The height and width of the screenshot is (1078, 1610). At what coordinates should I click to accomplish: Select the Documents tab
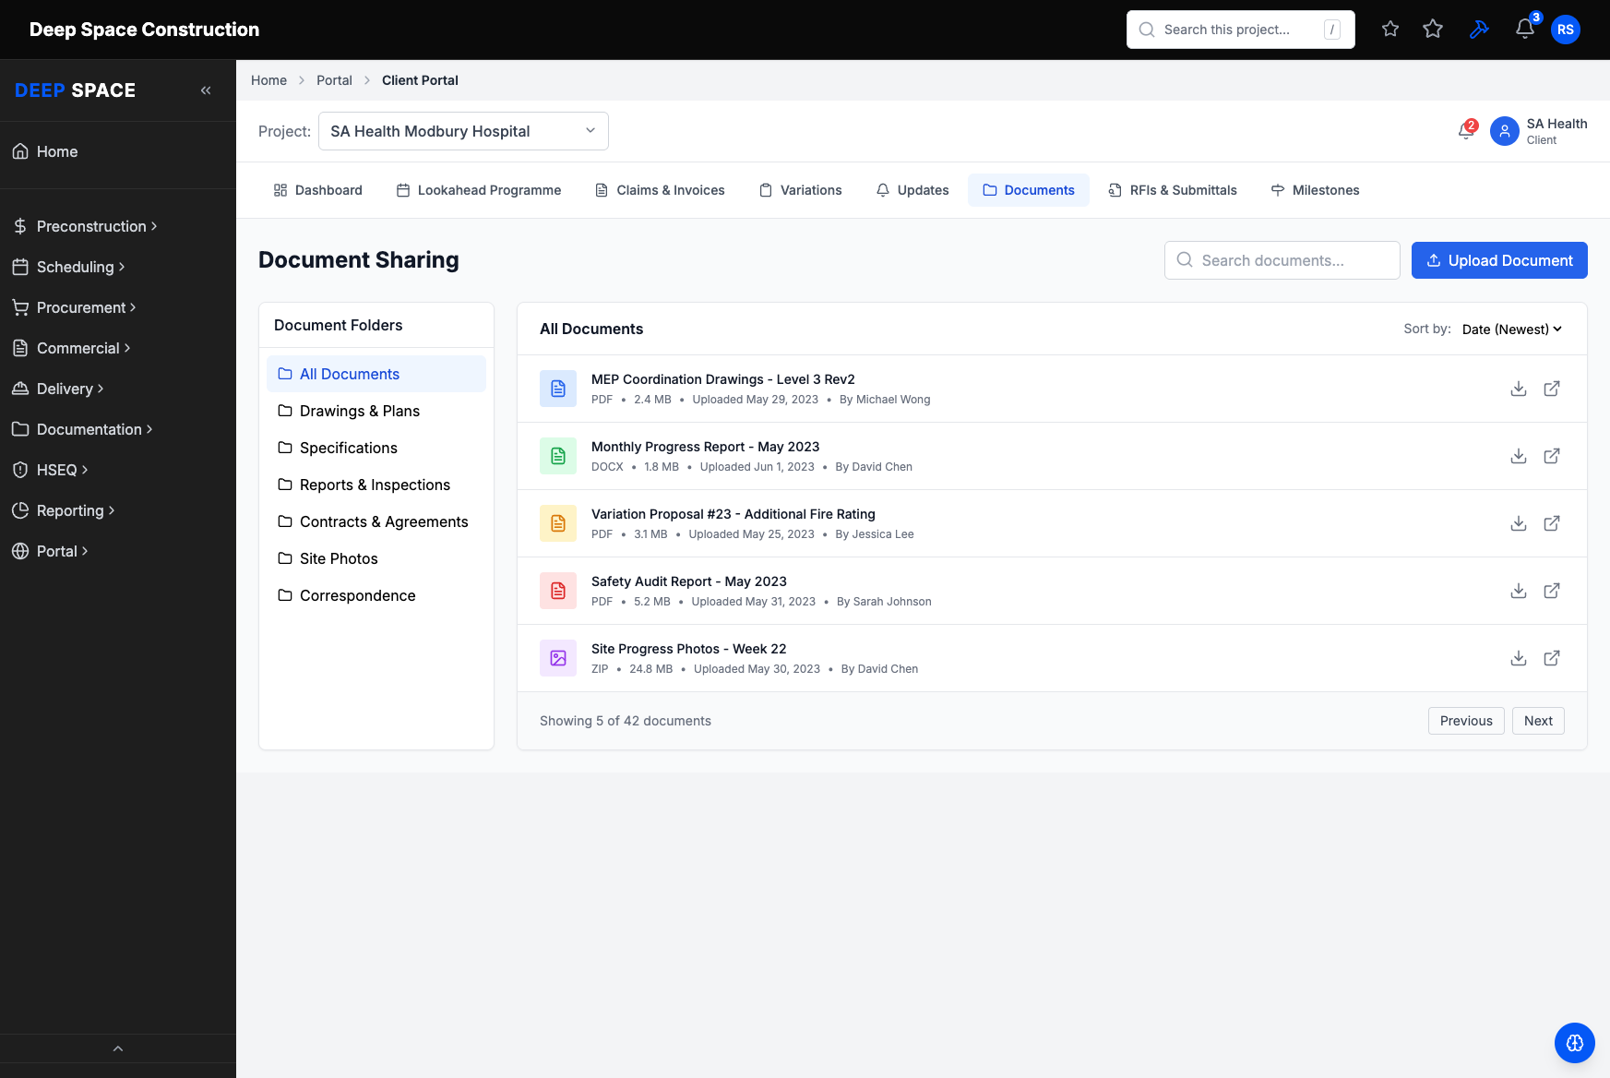pos(1029,190)
